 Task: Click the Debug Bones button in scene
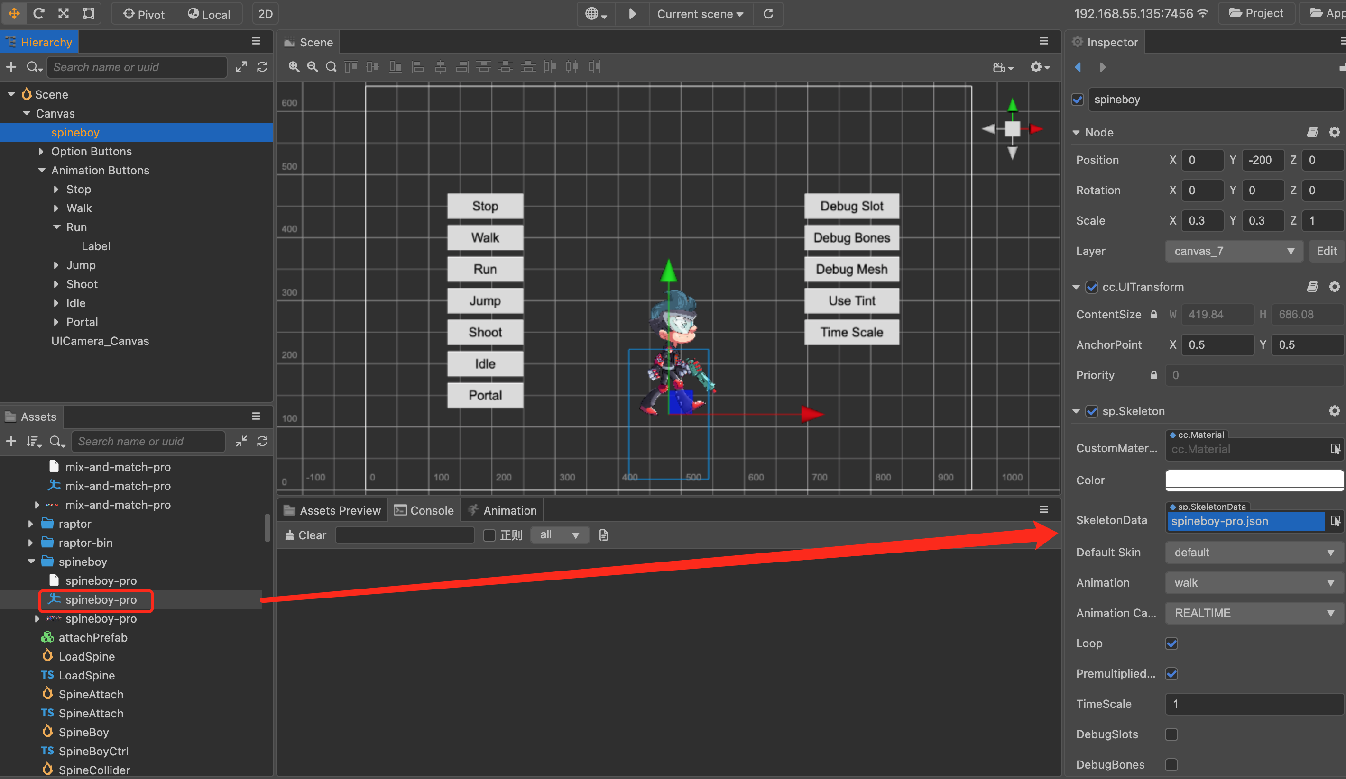pos(851,237)
